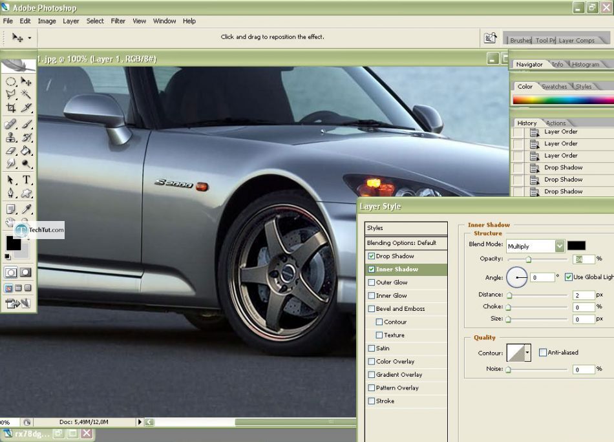Enable the Inner Glow checkbox
The height and width of the screenshot is (442, 614).
[x=371, y=295]
